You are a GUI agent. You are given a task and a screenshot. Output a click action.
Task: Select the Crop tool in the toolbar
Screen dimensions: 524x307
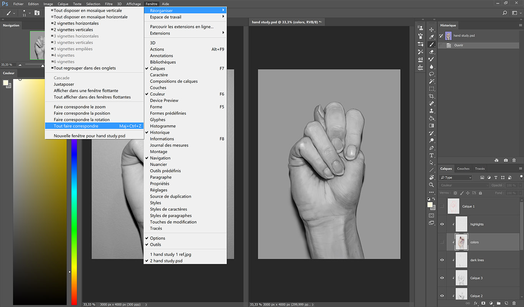point(431,96)
